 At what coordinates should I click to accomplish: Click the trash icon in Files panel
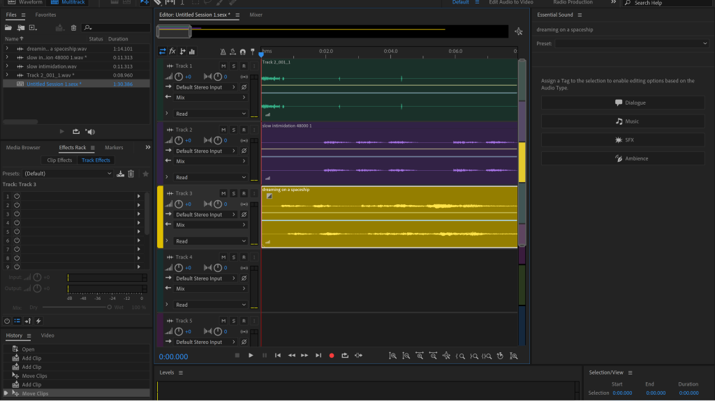73,28
